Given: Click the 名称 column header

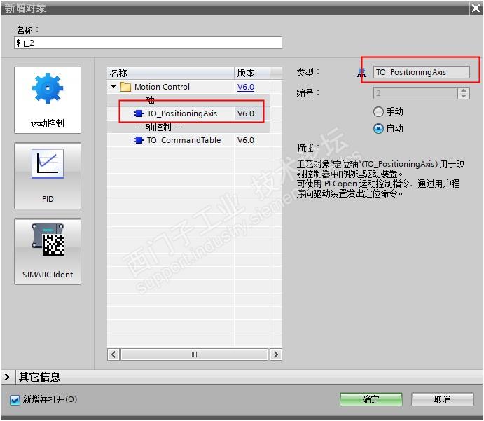Looking at the screenshot, I should (171, 73).
